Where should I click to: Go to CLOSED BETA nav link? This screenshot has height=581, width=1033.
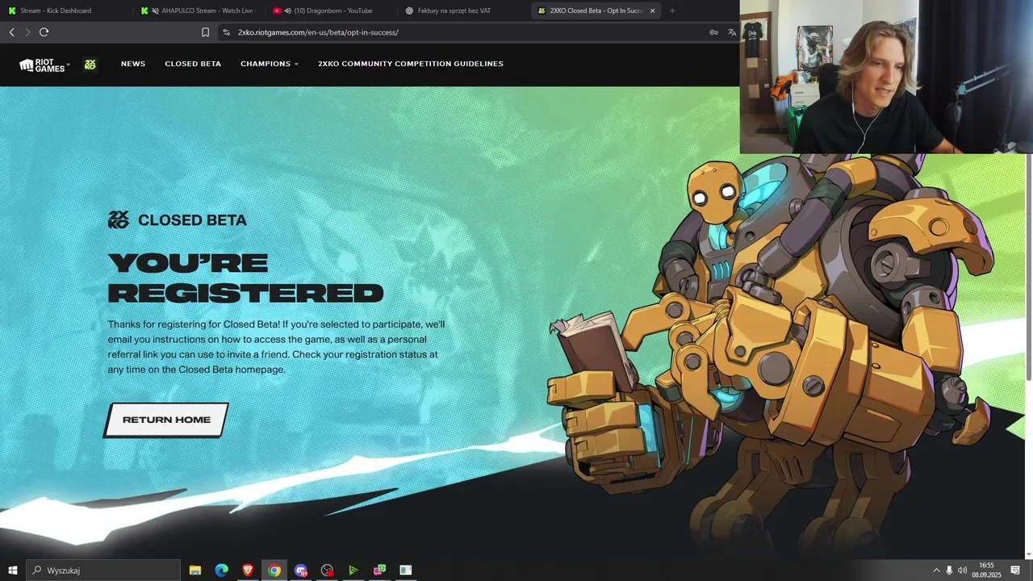[193, 64]
